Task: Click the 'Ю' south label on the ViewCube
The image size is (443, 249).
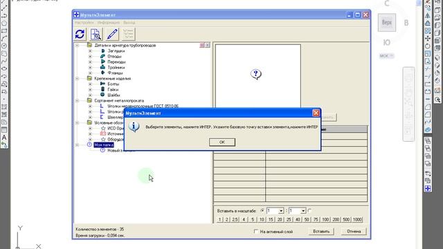Action: point(386,43)
